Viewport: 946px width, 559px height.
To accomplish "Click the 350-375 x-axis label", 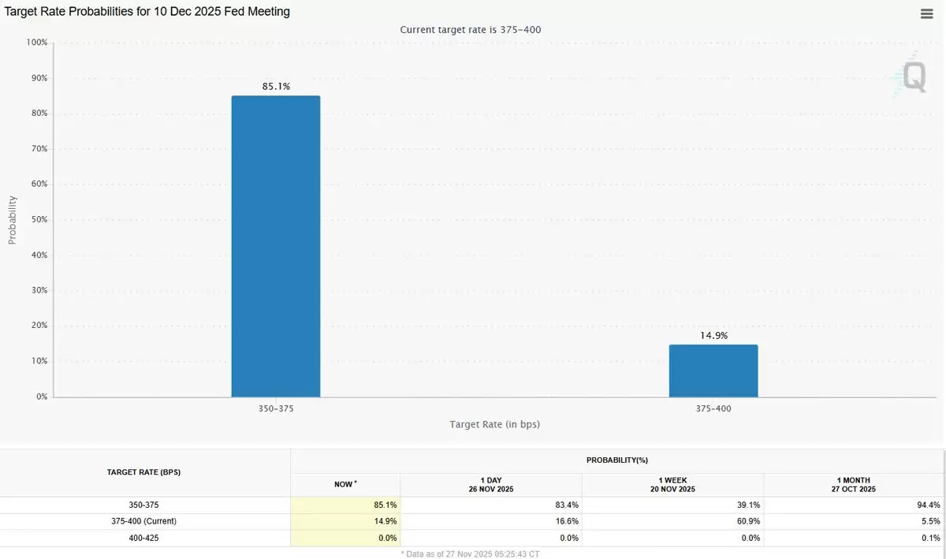I will point(276,408).
